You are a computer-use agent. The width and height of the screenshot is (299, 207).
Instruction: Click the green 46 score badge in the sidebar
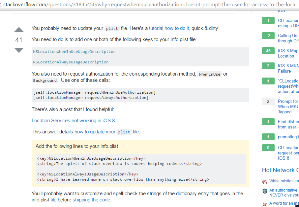tap(268, 51)
